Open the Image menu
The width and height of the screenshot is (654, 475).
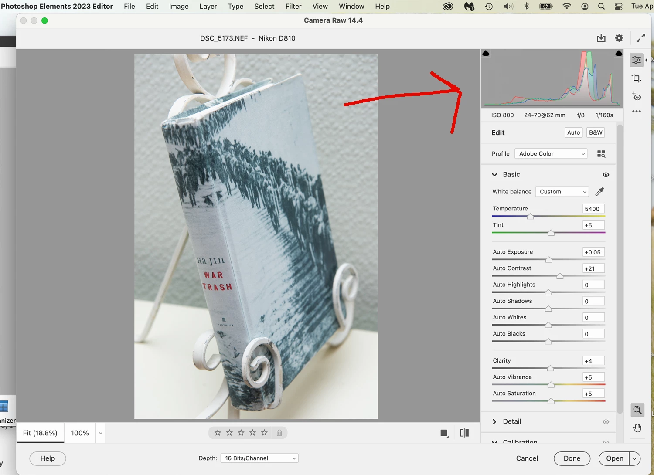179,6
